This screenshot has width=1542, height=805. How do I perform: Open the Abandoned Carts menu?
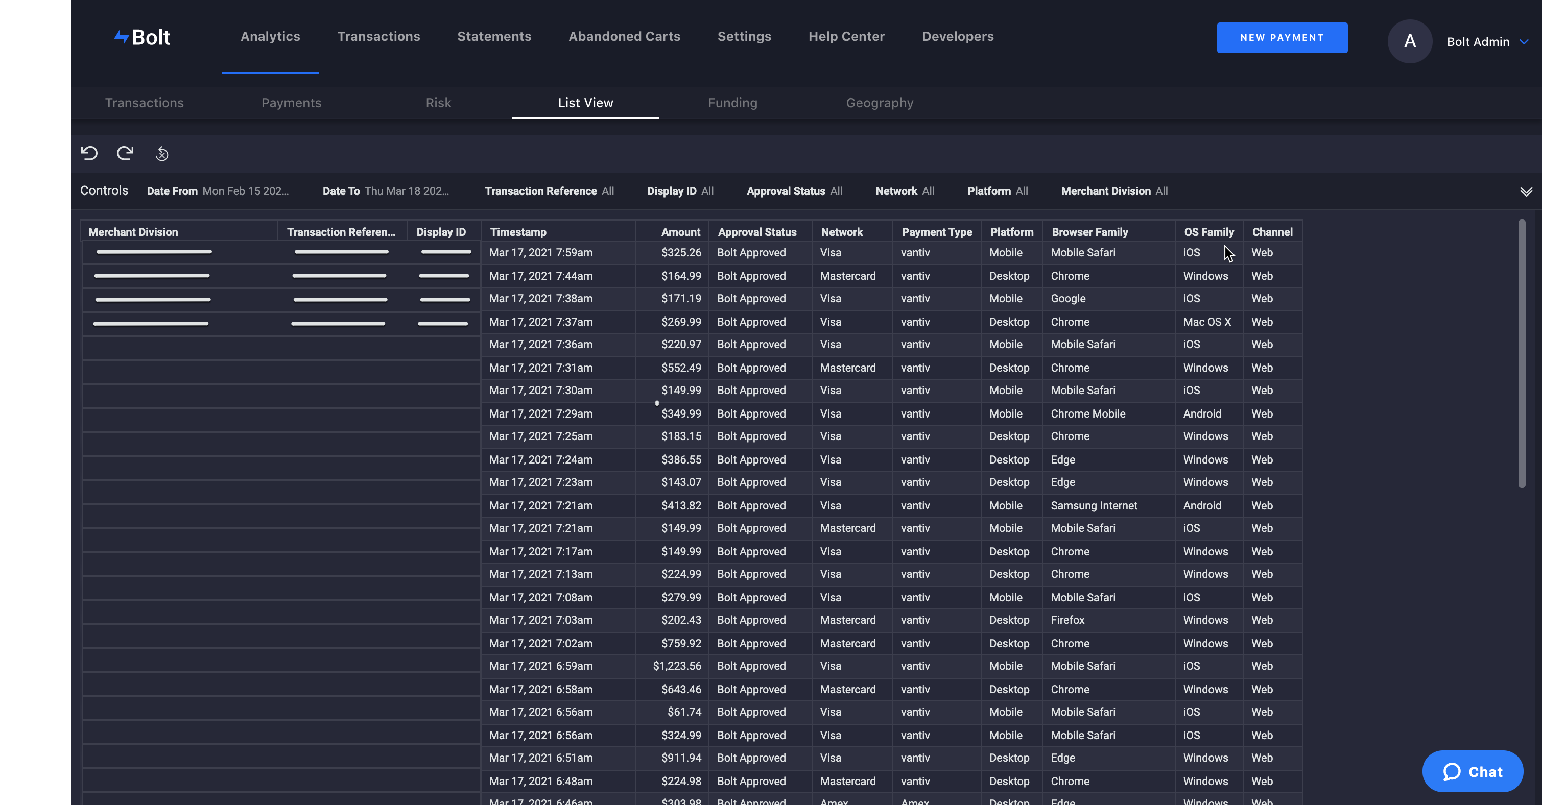(624, 36)
